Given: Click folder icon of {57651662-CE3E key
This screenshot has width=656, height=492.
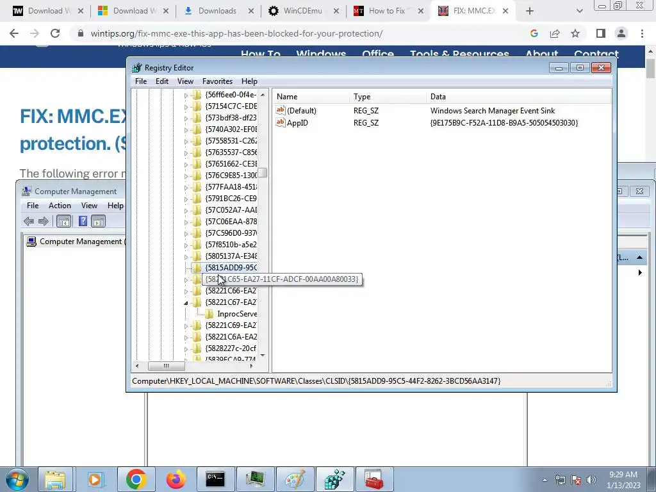Looking at the screenshot, I should coord(197,163).
